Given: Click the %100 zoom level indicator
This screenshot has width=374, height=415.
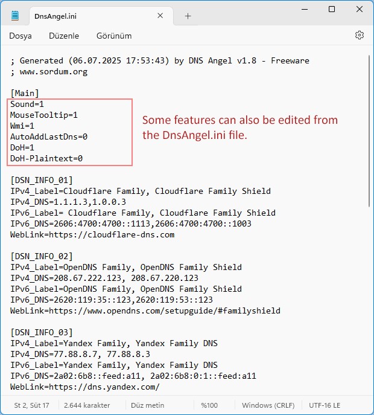Looking at the screenshot, I should click(209, 405).
